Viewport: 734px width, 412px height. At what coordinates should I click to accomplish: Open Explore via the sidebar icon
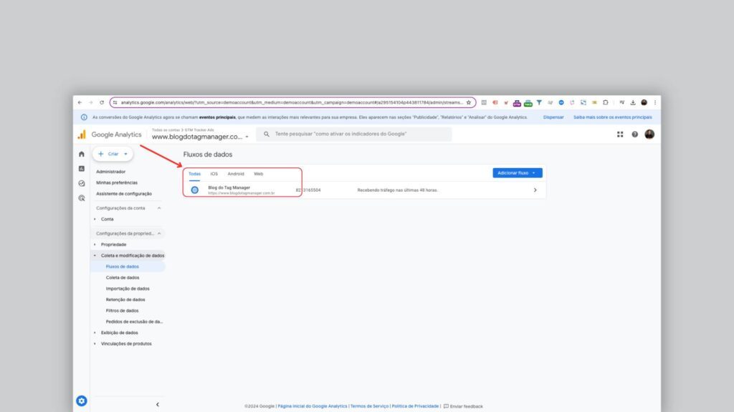[x=82, y=184]
